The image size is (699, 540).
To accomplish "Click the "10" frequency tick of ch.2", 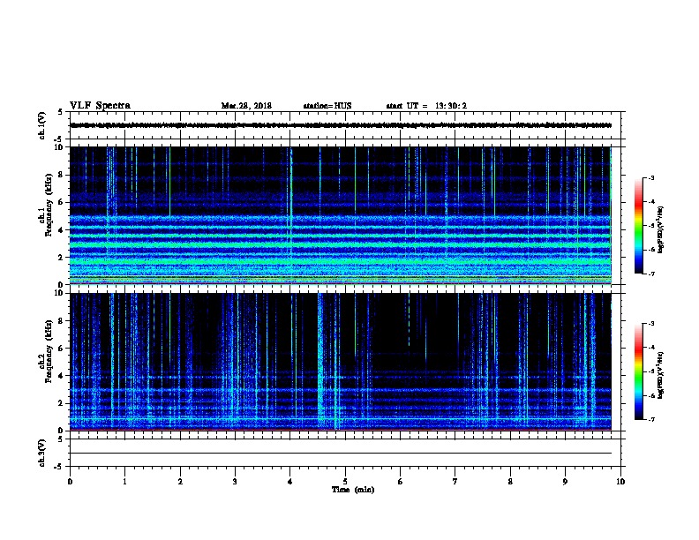I will (60, 293).
